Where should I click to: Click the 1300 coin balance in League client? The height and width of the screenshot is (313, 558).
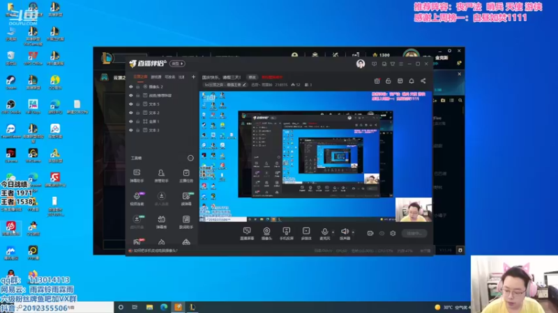click(381, 55)
